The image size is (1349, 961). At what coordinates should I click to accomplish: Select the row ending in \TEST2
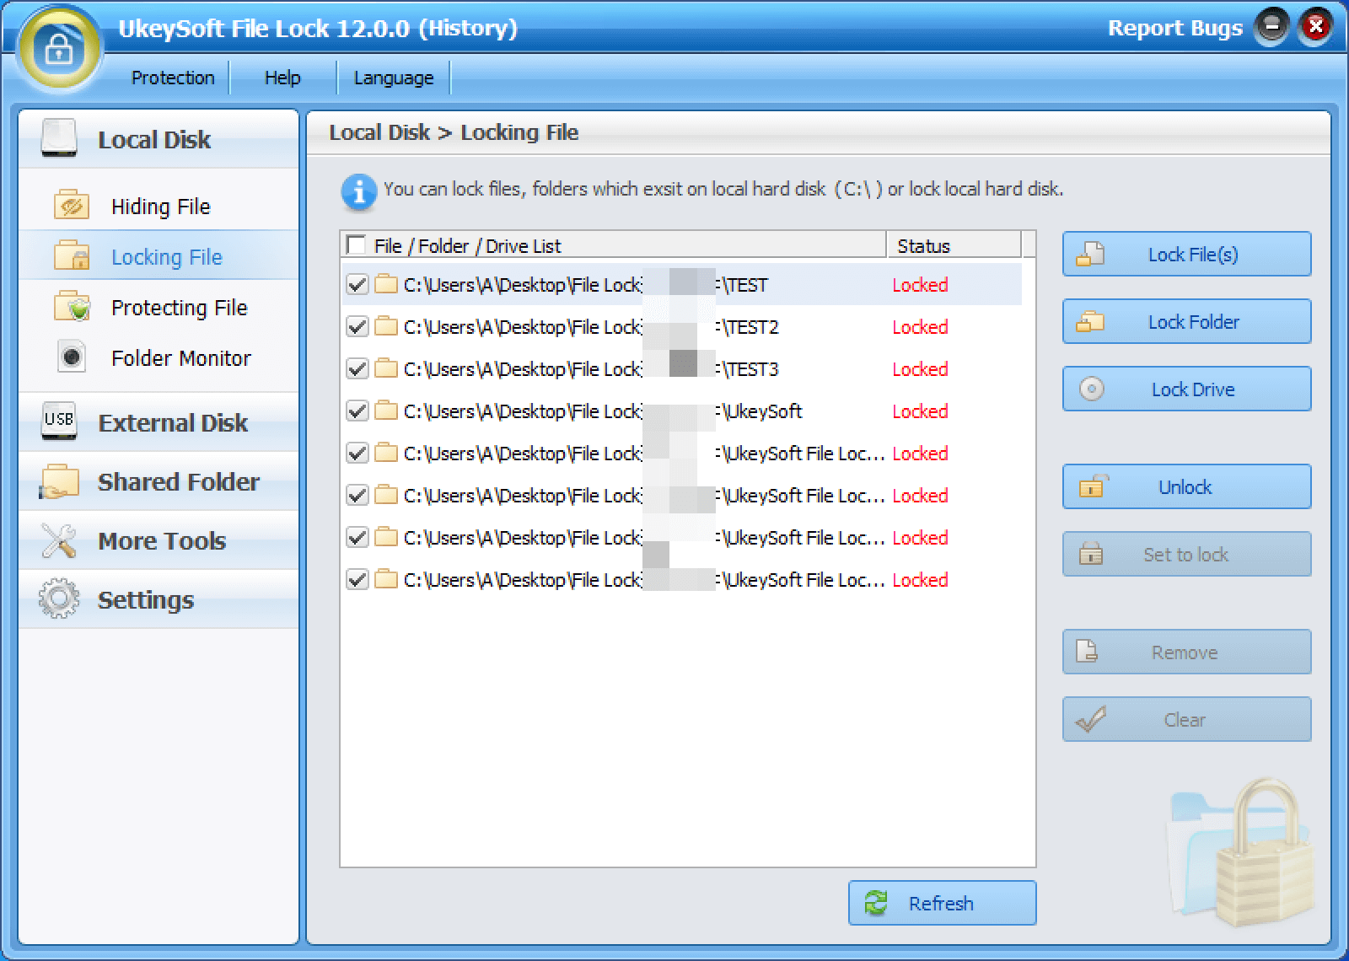pyautogui.click(x=681, y=326)
